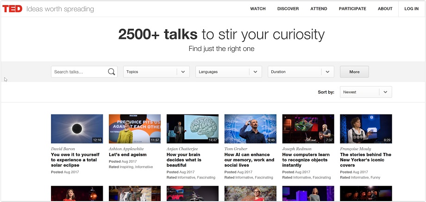Open the Duration dropdown
The height and width of the screenshot is (202, 426).
point(301,72)
